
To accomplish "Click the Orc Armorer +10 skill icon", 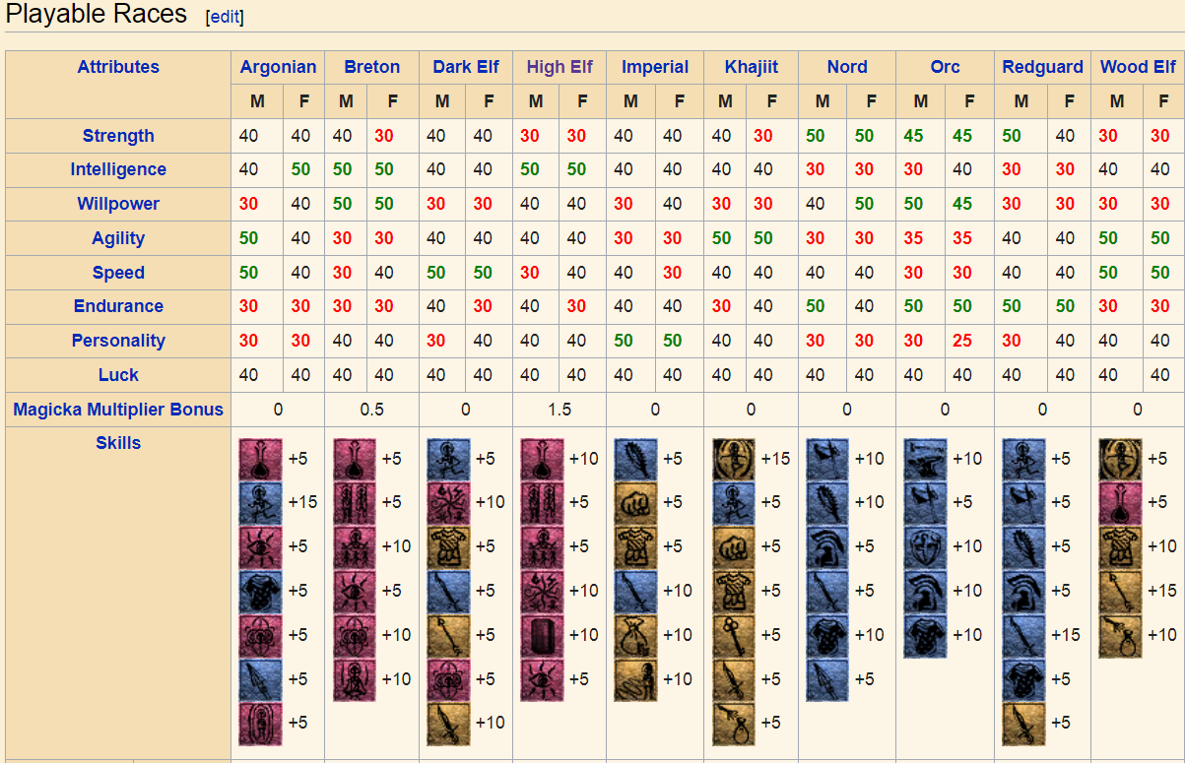I will [926, 460].
